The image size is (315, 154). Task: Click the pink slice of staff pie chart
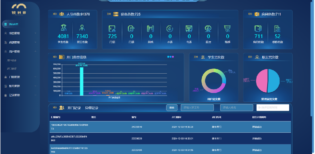tap(262, 81)
